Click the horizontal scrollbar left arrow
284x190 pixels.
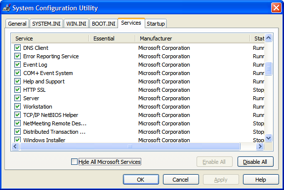click(15, 146)
